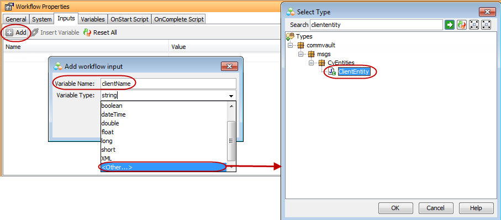
Task: Open the Variable Type dropdown arrow
Action: (x=231, y=96)
